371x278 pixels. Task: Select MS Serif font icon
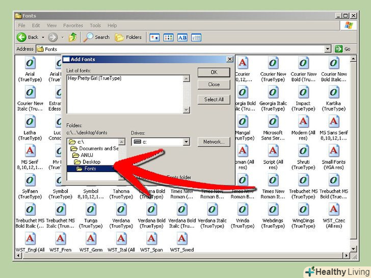coord(30,151)
